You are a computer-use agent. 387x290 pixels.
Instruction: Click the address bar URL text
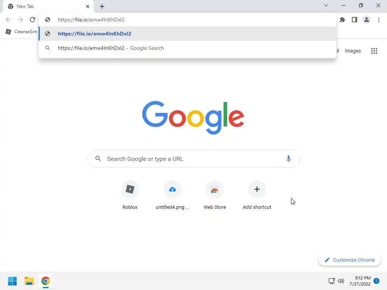click(x=91, y=20)
